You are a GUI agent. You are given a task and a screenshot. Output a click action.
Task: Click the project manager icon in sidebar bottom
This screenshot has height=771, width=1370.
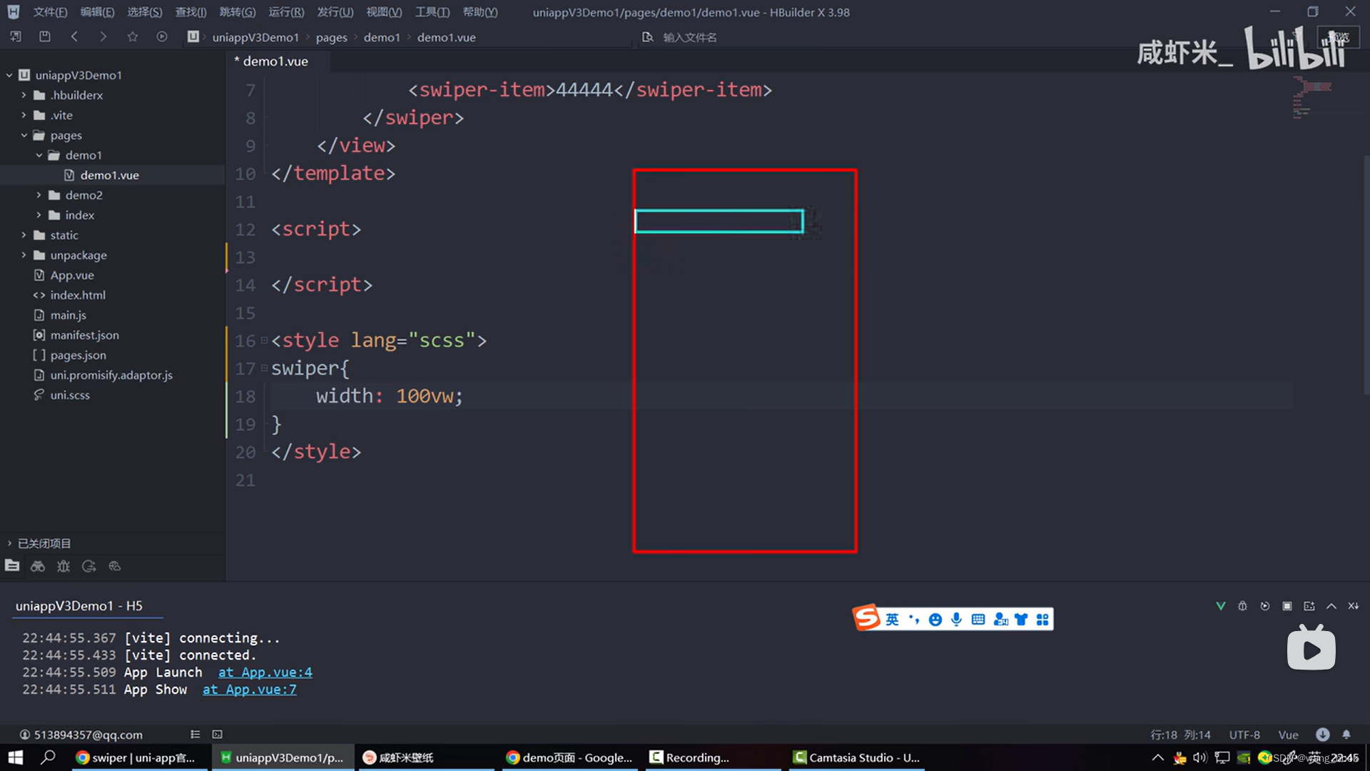[x=12, y=566]
